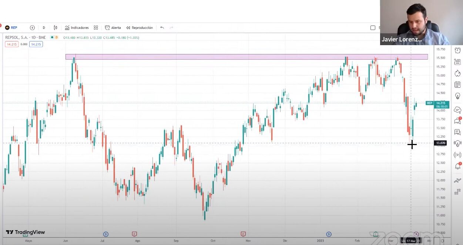Click the earnings E marker near Nov
This screenshot has width=463, height=245.
click(243, 234)
